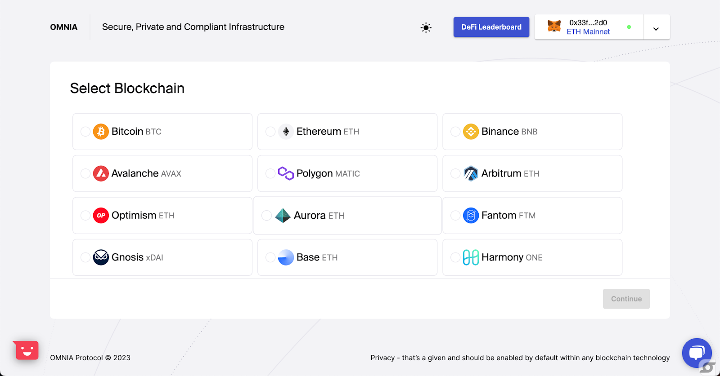The width and height of the screenshot is (720, 376).
Task: Click the Optimism name text
Action: (x=134, y=215)
